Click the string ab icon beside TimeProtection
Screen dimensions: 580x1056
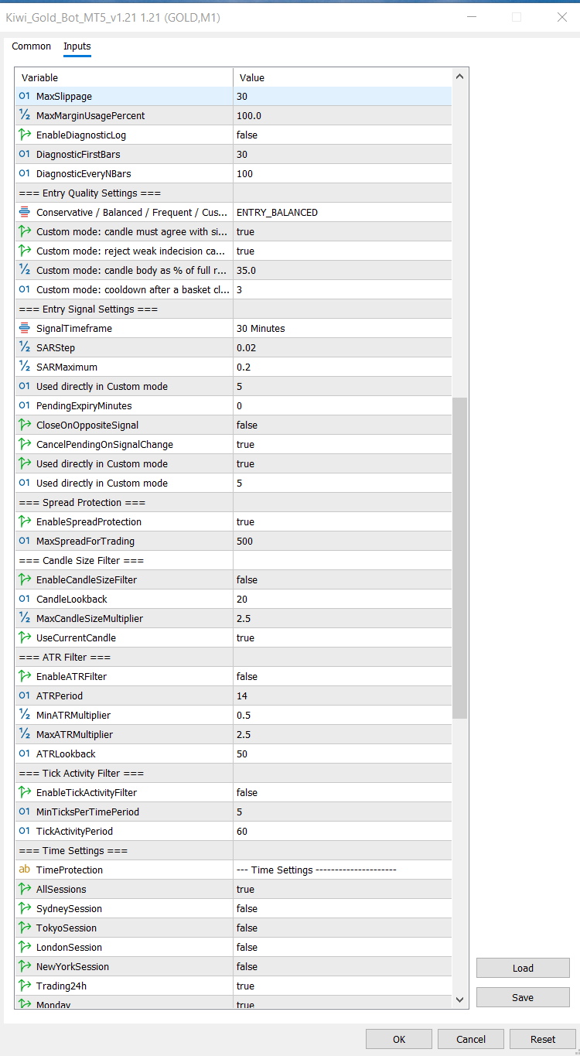click(24, 870)
